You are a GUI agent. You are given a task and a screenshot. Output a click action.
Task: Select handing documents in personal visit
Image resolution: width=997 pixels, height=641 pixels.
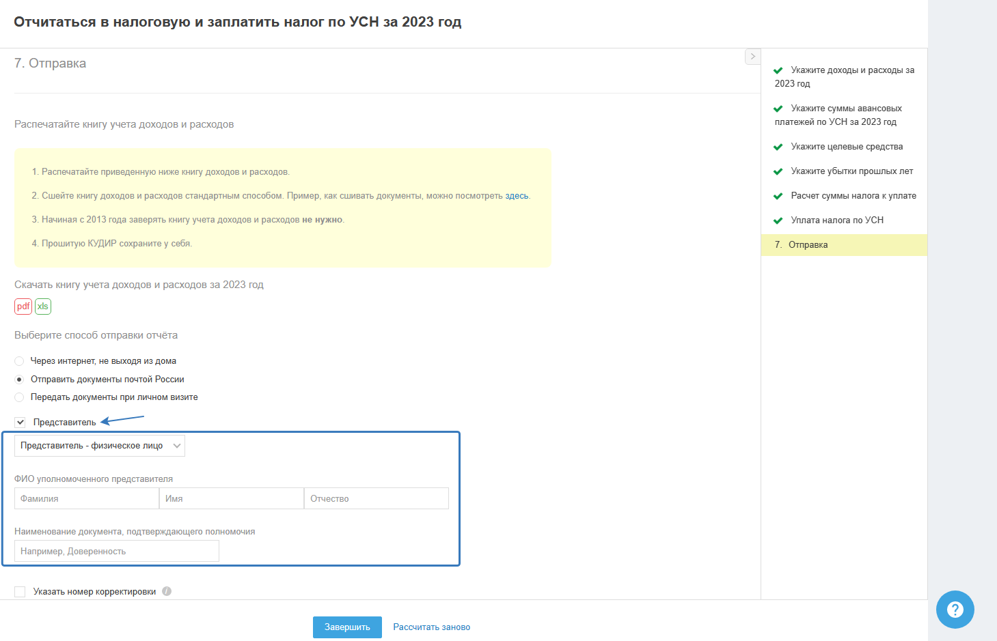19,397
